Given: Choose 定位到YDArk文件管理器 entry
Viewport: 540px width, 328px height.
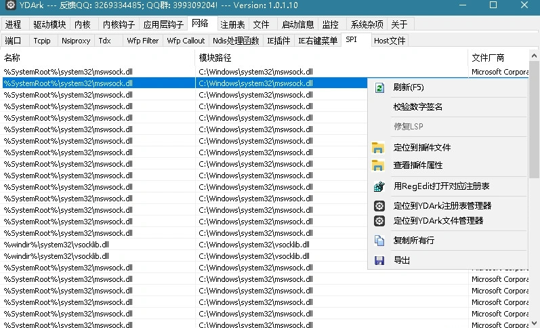Looking at the screenshot, I should [x=448, y=221].
